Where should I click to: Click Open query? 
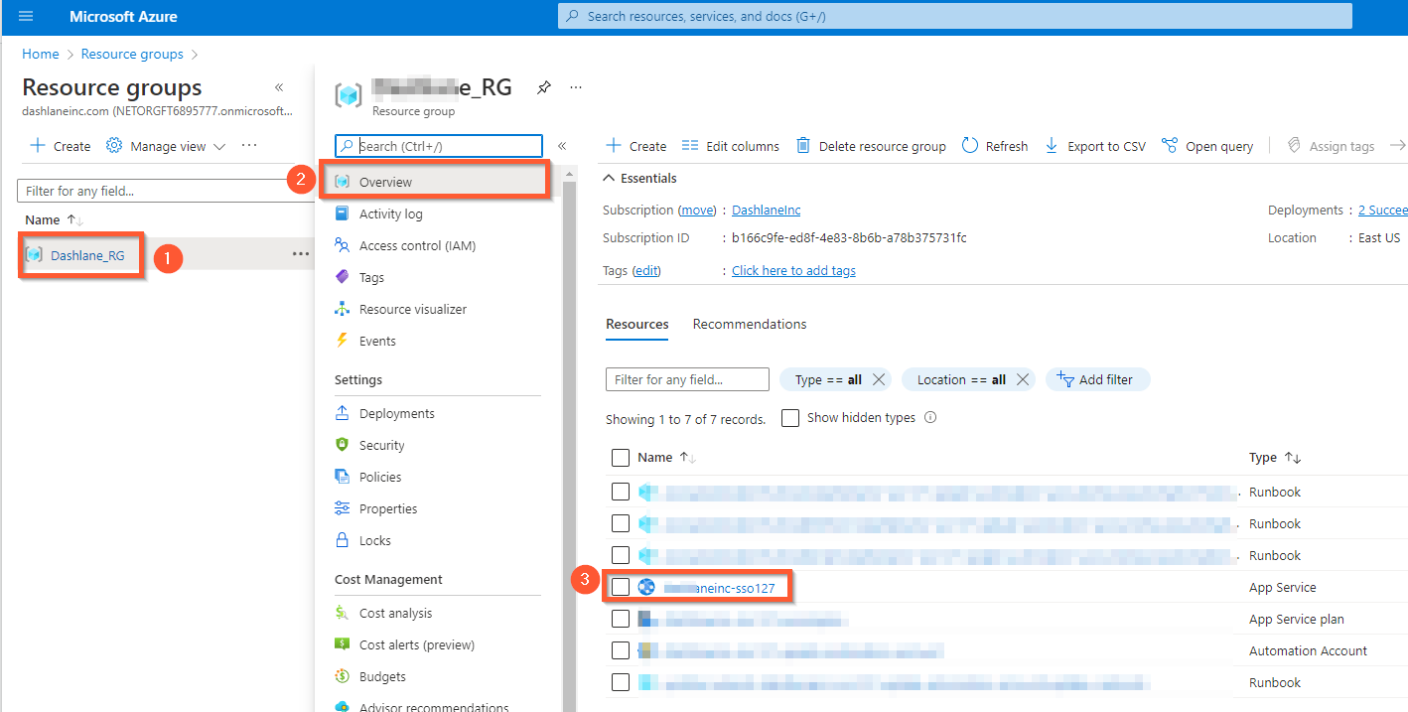click(x=1207, y=146)
